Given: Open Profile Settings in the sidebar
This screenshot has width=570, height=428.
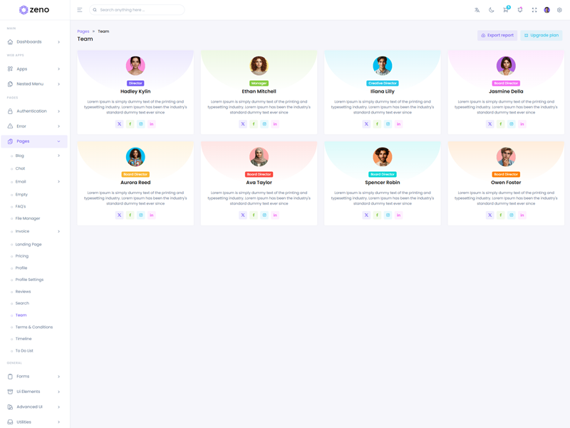Looking at the screenshot, I should (29, 280).
